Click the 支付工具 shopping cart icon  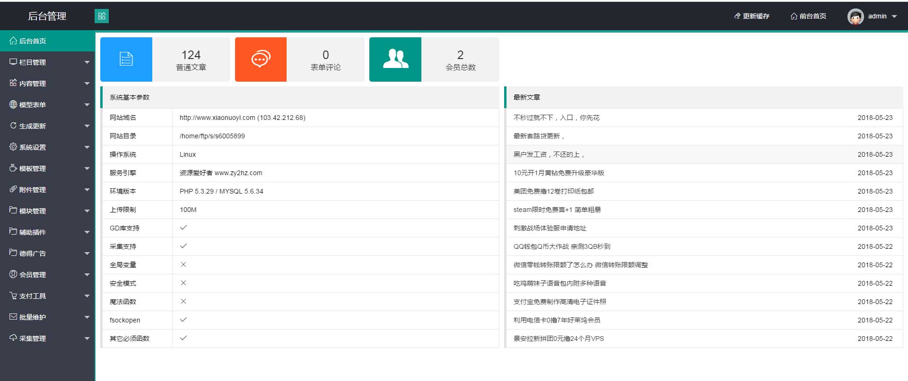click(x=13, y=296)
